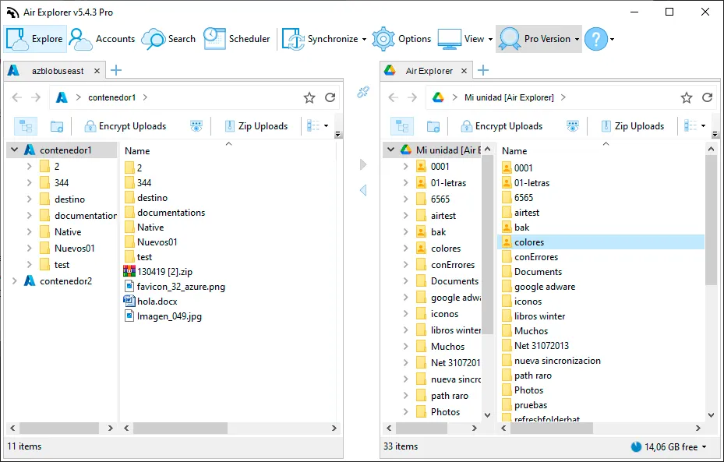The width and height of the screenshot is (724, 462).
Task: Collapse the contenedor1 tree node
Action: pyautogui.click(x=14, y=150)
